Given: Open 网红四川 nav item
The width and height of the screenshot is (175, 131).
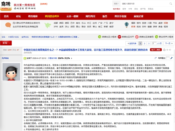Looking at the screenshot, I should [x=90, y=16].
